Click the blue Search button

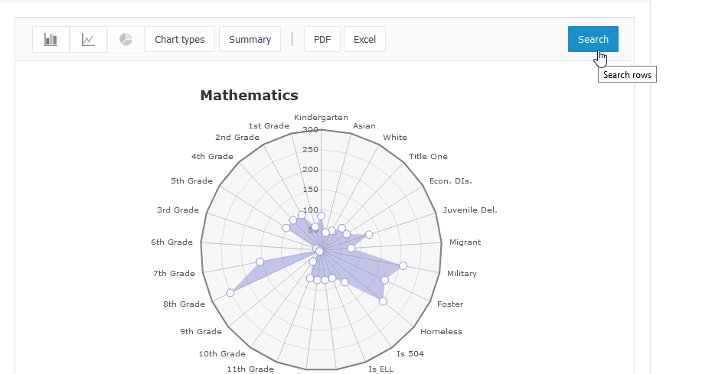pyautogui.click(x=593, y=39)
